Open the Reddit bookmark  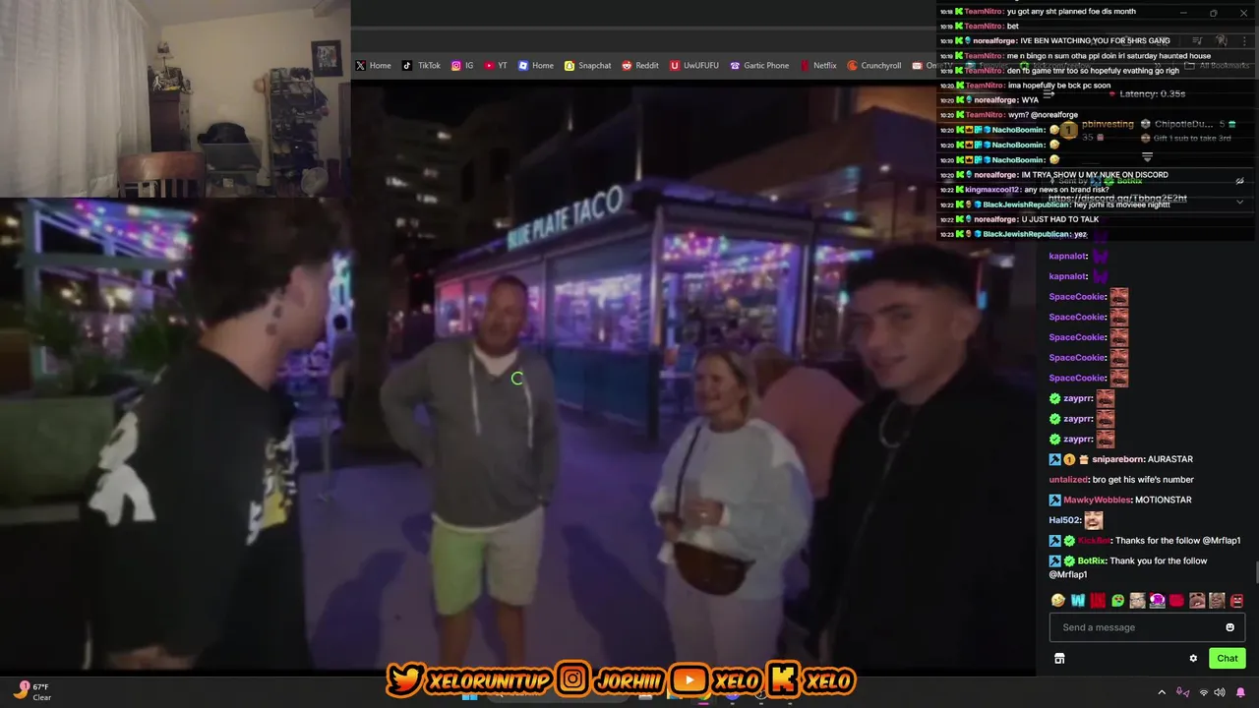pos(640,66)
